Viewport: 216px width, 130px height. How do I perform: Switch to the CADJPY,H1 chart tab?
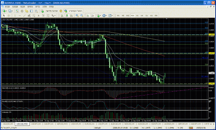pyautogui.click(x=49, y=124)
